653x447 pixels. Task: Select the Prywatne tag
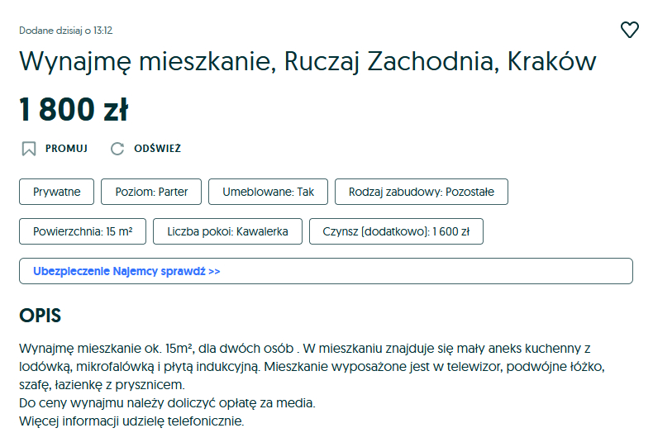click(x=57, y=192)
